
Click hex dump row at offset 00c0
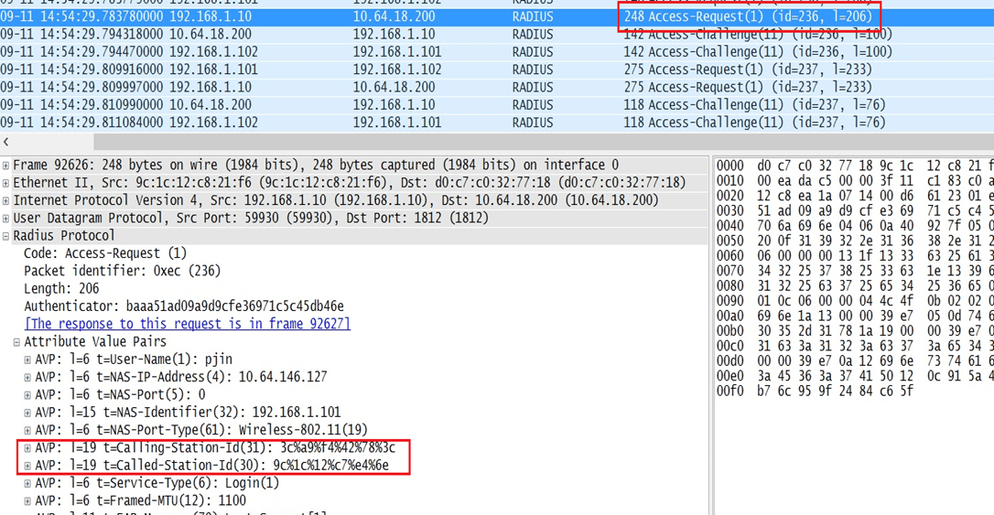[x=855, y=346]
